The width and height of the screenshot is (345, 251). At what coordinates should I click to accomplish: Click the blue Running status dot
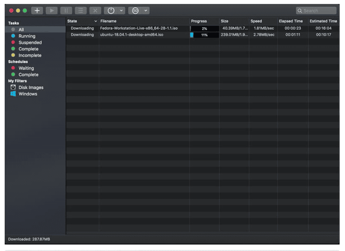(13, 36)
